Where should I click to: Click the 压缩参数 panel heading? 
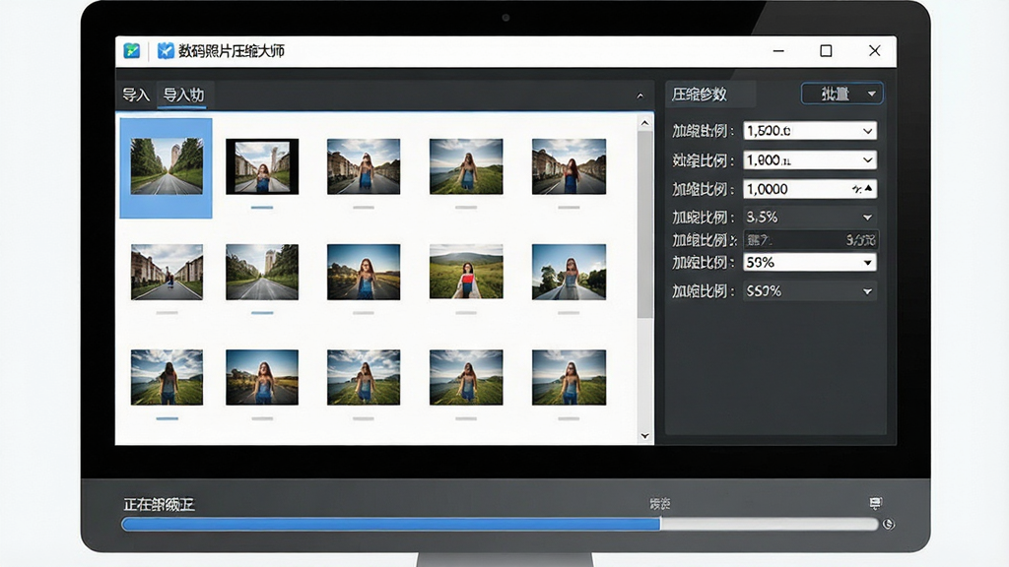700,94
